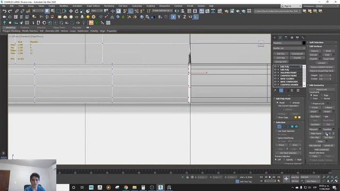Restrict transforms to the Y axis
This screenshot has height=191, width=340.
pyautogui.click(x=179, y=17)
